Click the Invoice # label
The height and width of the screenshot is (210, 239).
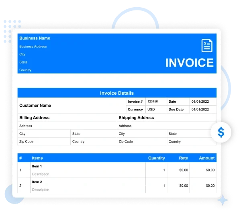[135, 102]
